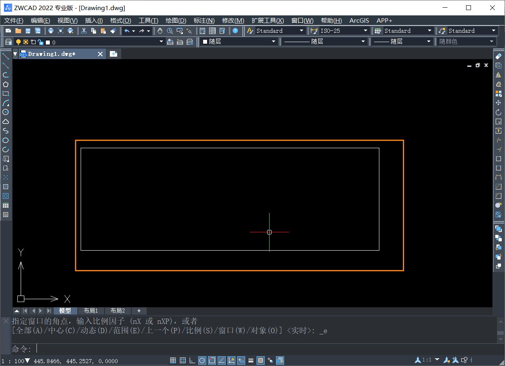
Task: Click the New drawing icon
Action: [8, 31]
